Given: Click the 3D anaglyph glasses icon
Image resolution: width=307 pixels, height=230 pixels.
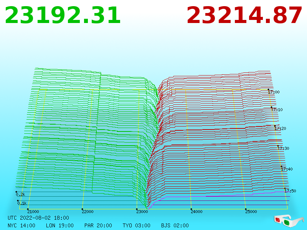Looking at the screenshot, I should pos(289,221).
